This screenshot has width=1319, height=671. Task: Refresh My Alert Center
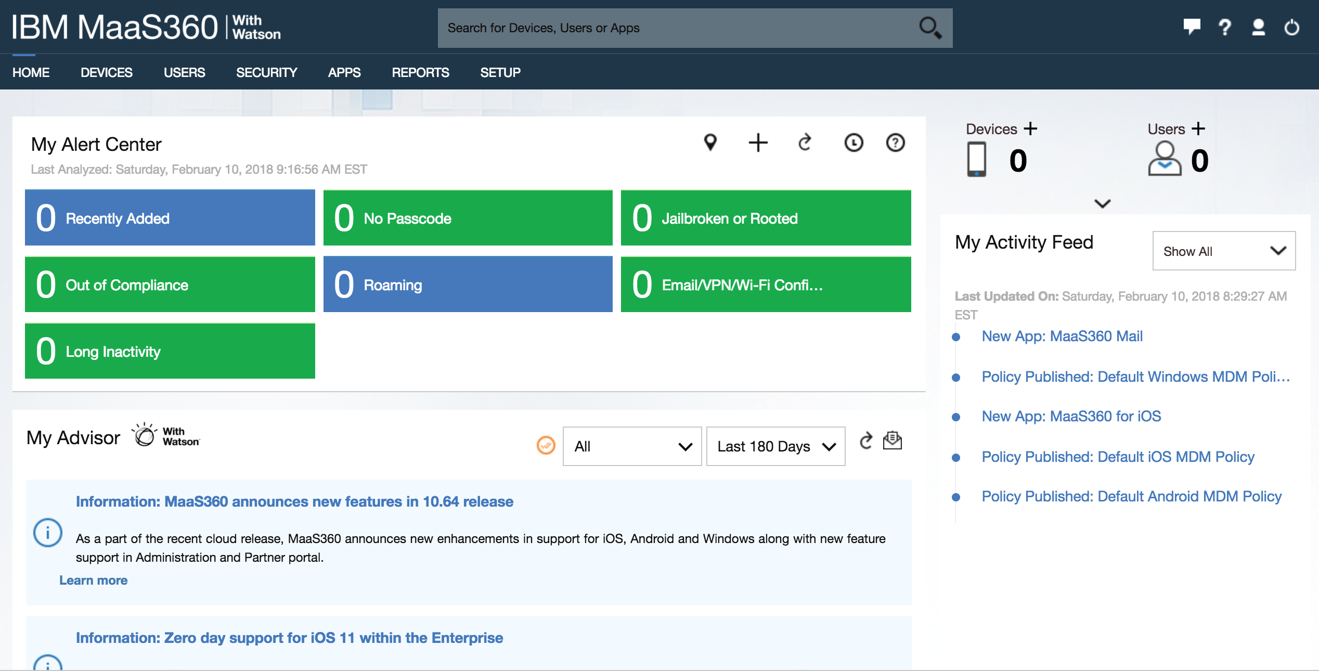click(804, 143)
